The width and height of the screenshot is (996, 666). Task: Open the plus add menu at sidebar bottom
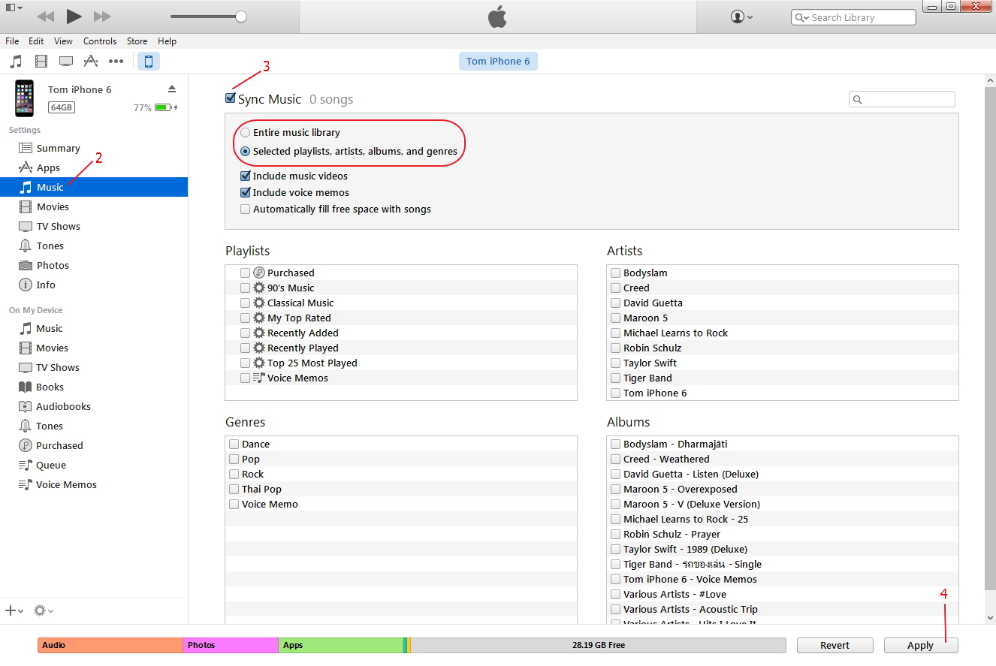[14, 611]
